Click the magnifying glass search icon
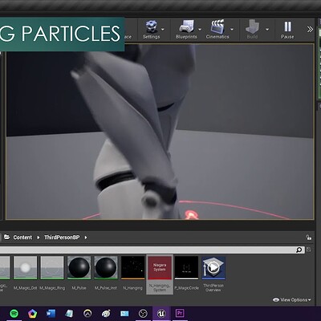This screenshot has width=321, height=321. pos(299,250)
